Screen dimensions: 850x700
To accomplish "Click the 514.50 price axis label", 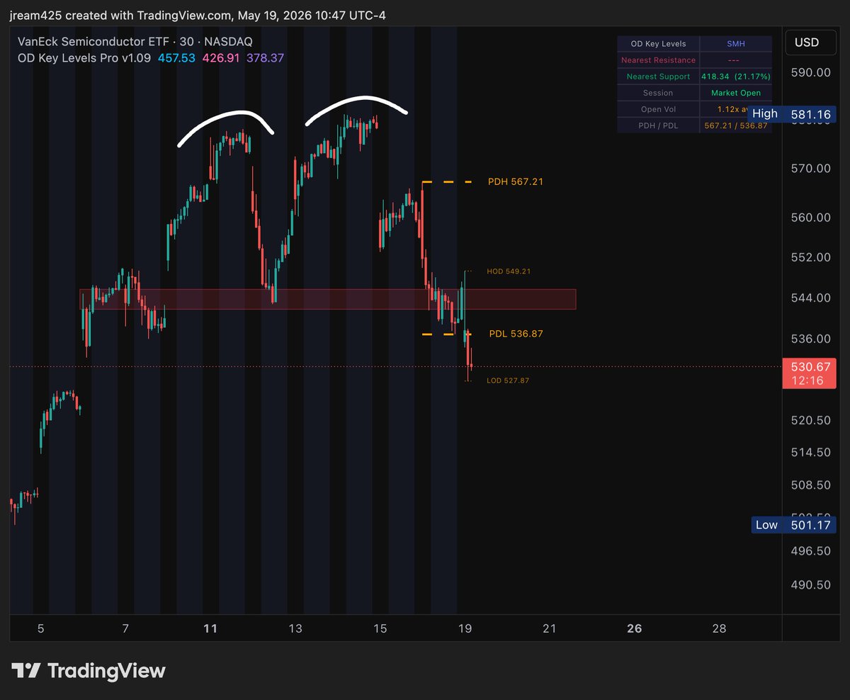I will point(811,452).
